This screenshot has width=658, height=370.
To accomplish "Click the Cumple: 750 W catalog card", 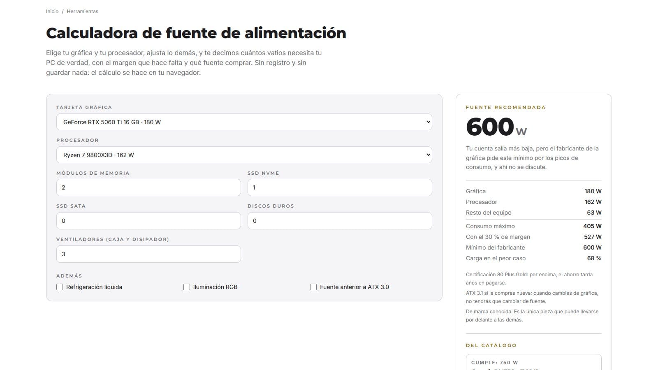I will (x=533, y=362).
